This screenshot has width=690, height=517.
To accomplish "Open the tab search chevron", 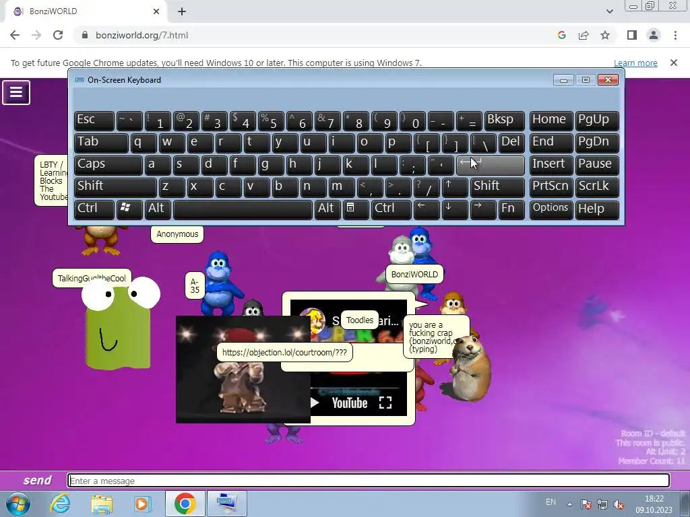I will pyautogui.click(x=609, y=11).
